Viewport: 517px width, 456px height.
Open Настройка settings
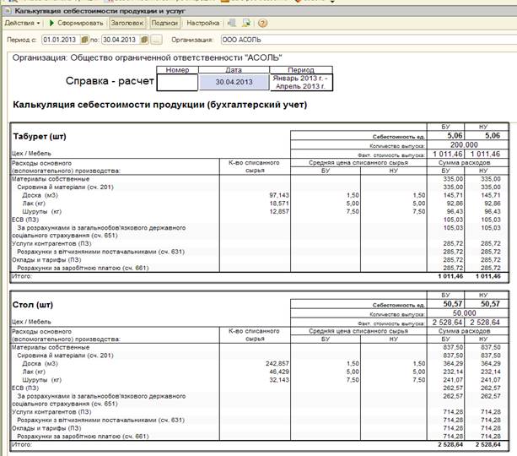click(202, 23)
